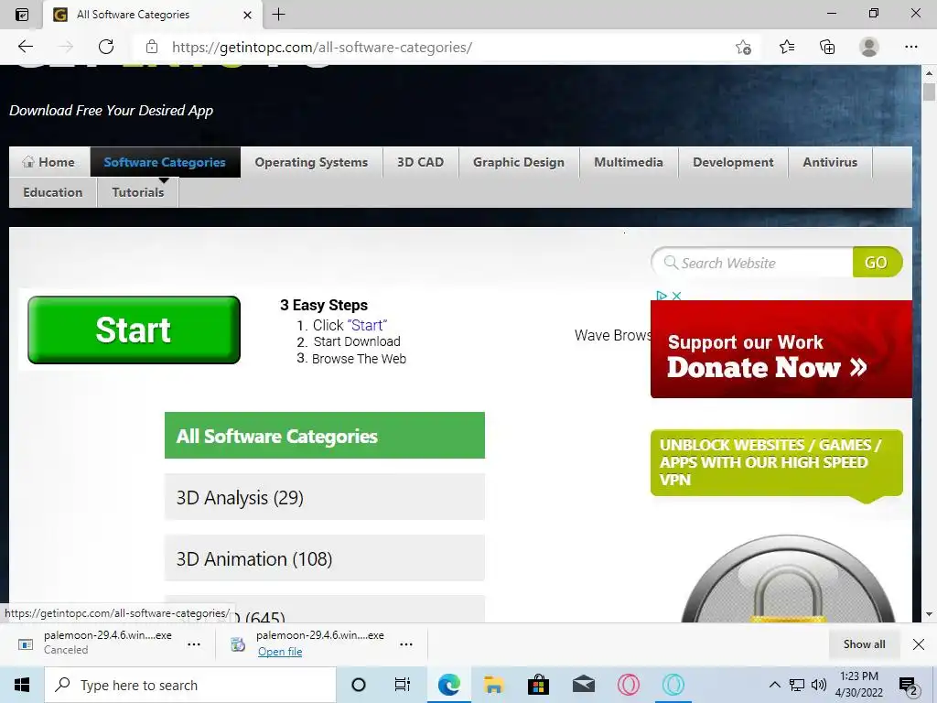Viewport: 937px width, 703px height.
Task: Open Education menu item
Action: (52, 192)
